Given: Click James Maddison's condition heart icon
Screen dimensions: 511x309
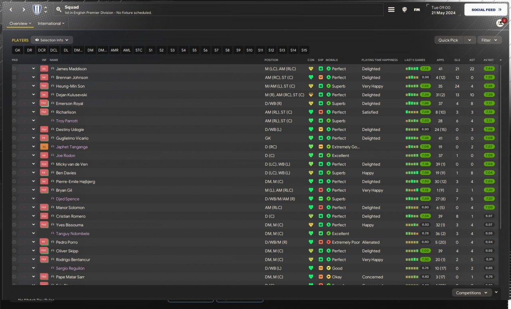Looking at the screenshot, I should tap(311, 69).
